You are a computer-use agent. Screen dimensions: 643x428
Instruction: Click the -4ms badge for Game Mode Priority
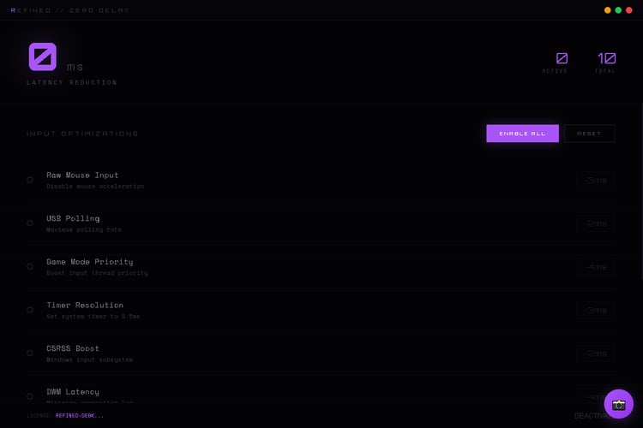pos(596,267)
